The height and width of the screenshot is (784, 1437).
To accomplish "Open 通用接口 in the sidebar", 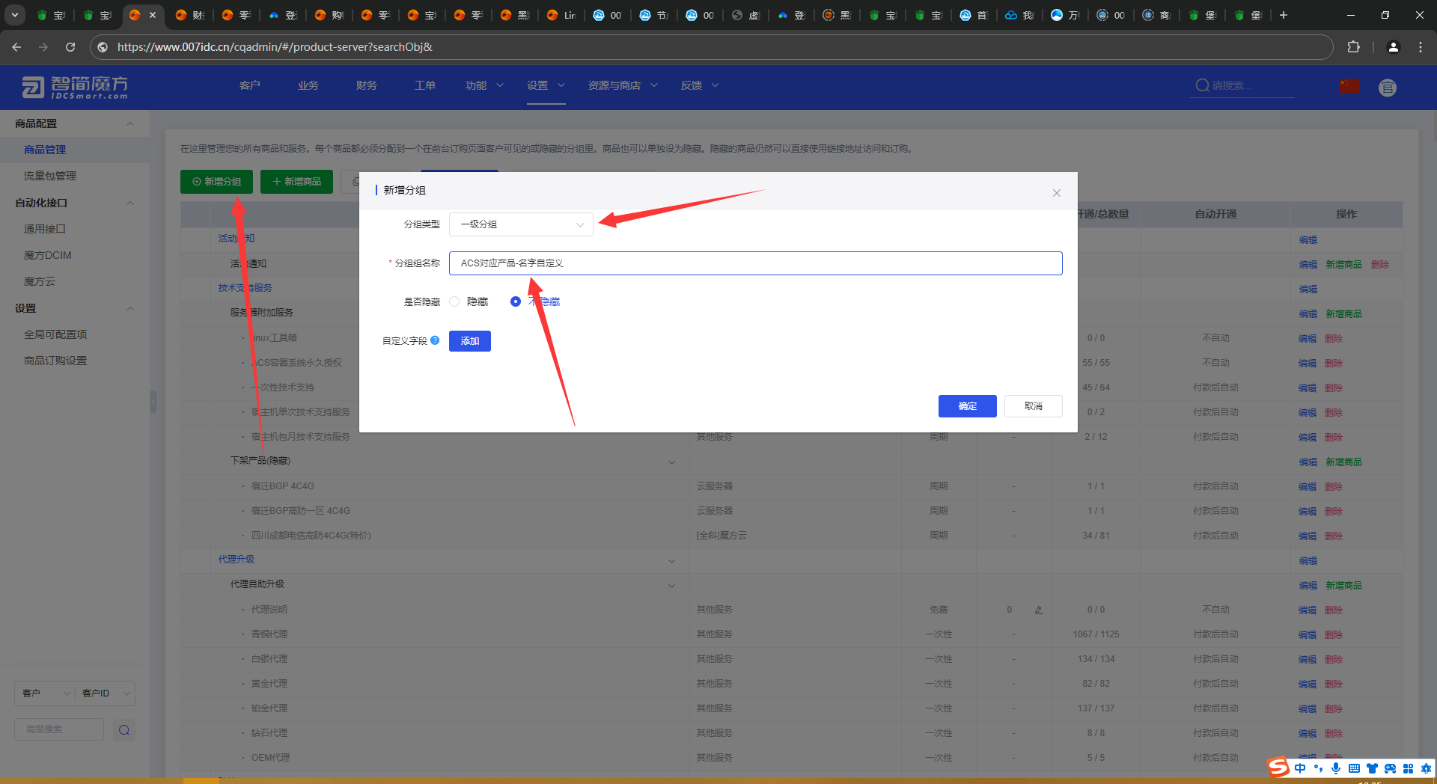I will (x=45, y=229).
